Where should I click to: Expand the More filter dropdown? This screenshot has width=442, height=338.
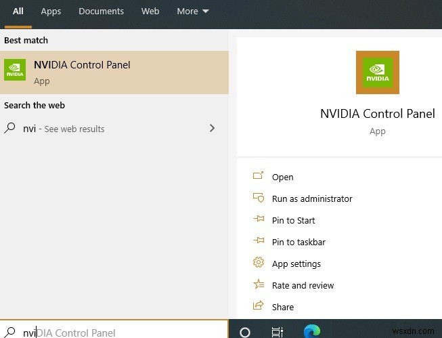(x=192, y=12)
